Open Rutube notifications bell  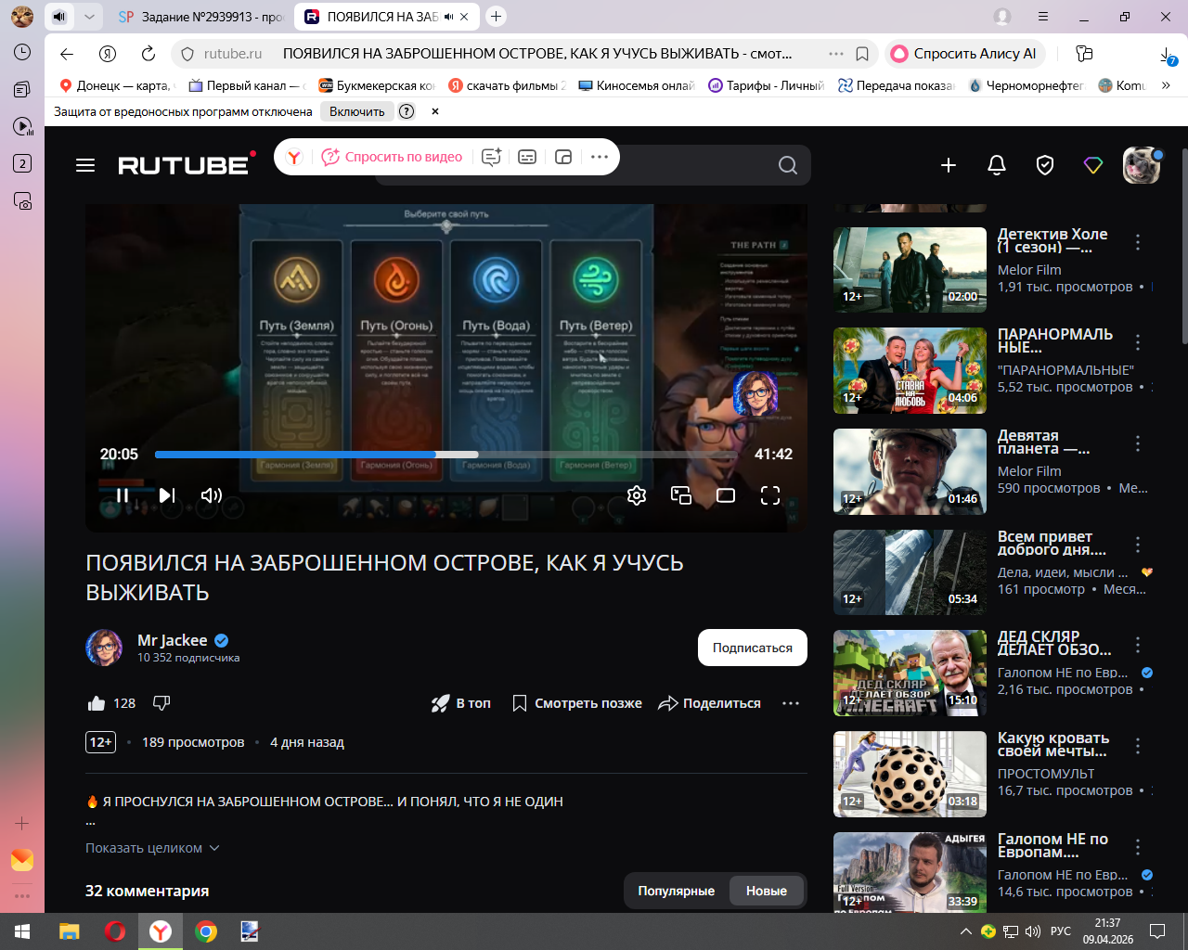997,165
